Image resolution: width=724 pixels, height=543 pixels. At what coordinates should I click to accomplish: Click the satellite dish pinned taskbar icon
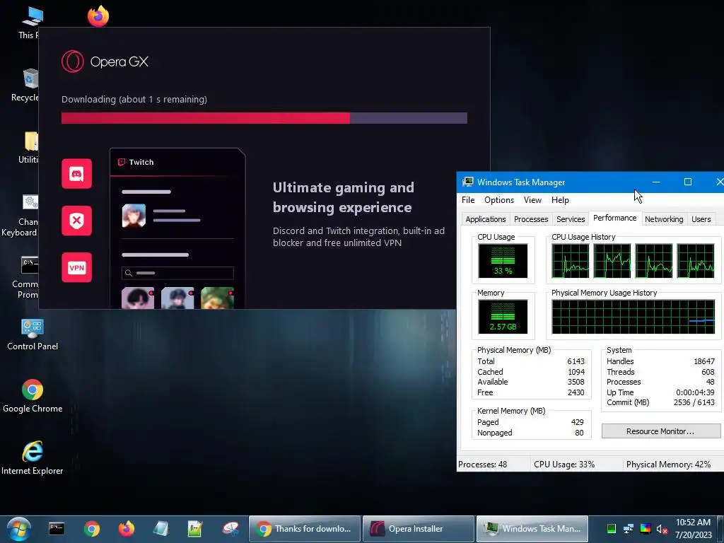(230, 529)
